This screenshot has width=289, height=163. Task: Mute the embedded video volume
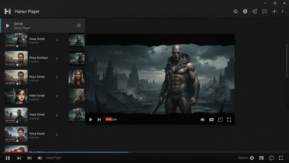(x=203, y=120)
